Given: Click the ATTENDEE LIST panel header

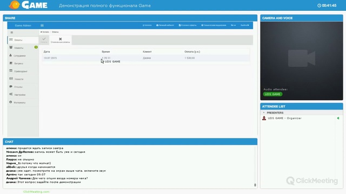Looking at the screenshot, I should click(302, 107).
